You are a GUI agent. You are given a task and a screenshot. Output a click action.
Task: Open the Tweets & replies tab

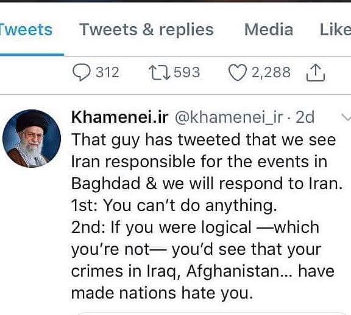coord(147,30)
